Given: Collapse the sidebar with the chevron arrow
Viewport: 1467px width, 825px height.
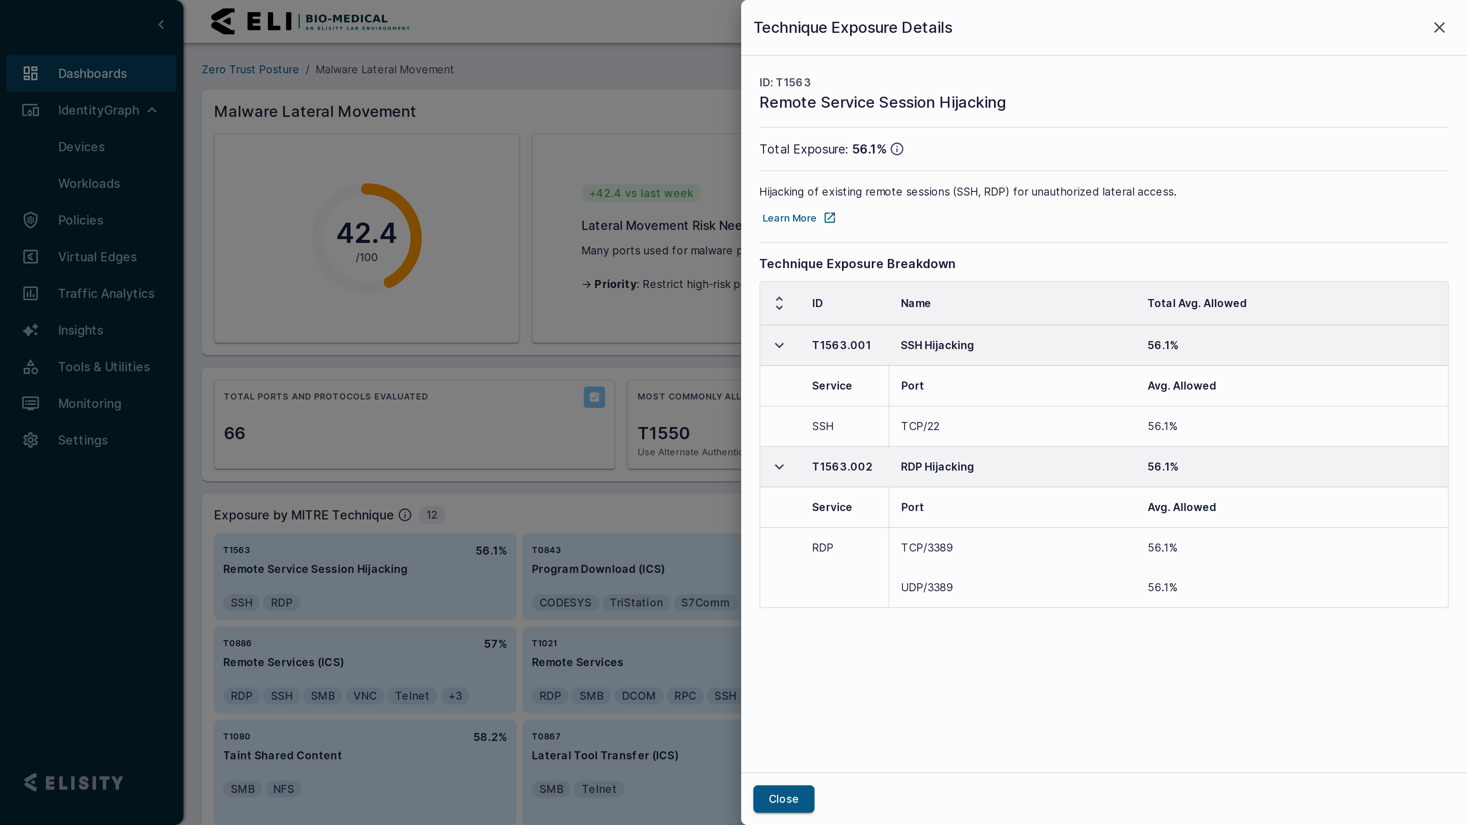Looking at the screenshot, I should [x=161, y=24].
